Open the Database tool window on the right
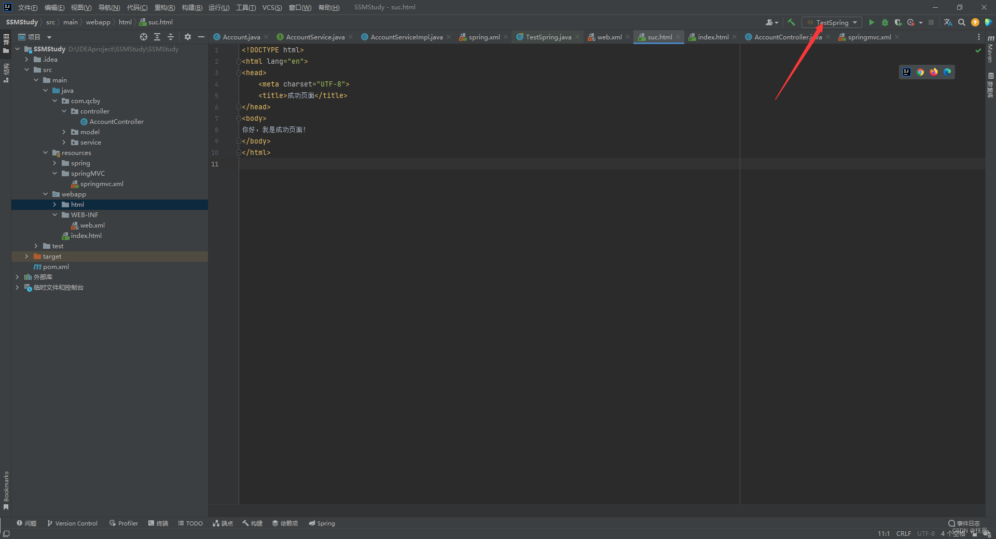This screenshot has height=539, width=996. pos(990,85)
